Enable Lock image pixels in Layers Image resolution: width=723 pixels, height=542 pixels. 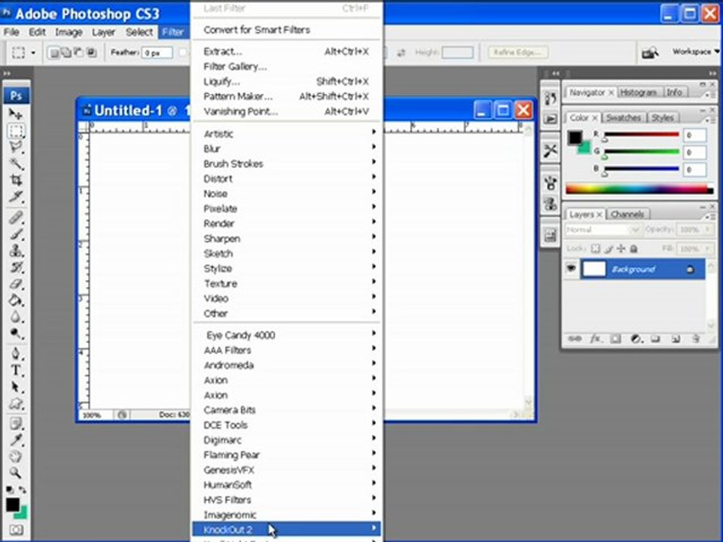[609, 249]
